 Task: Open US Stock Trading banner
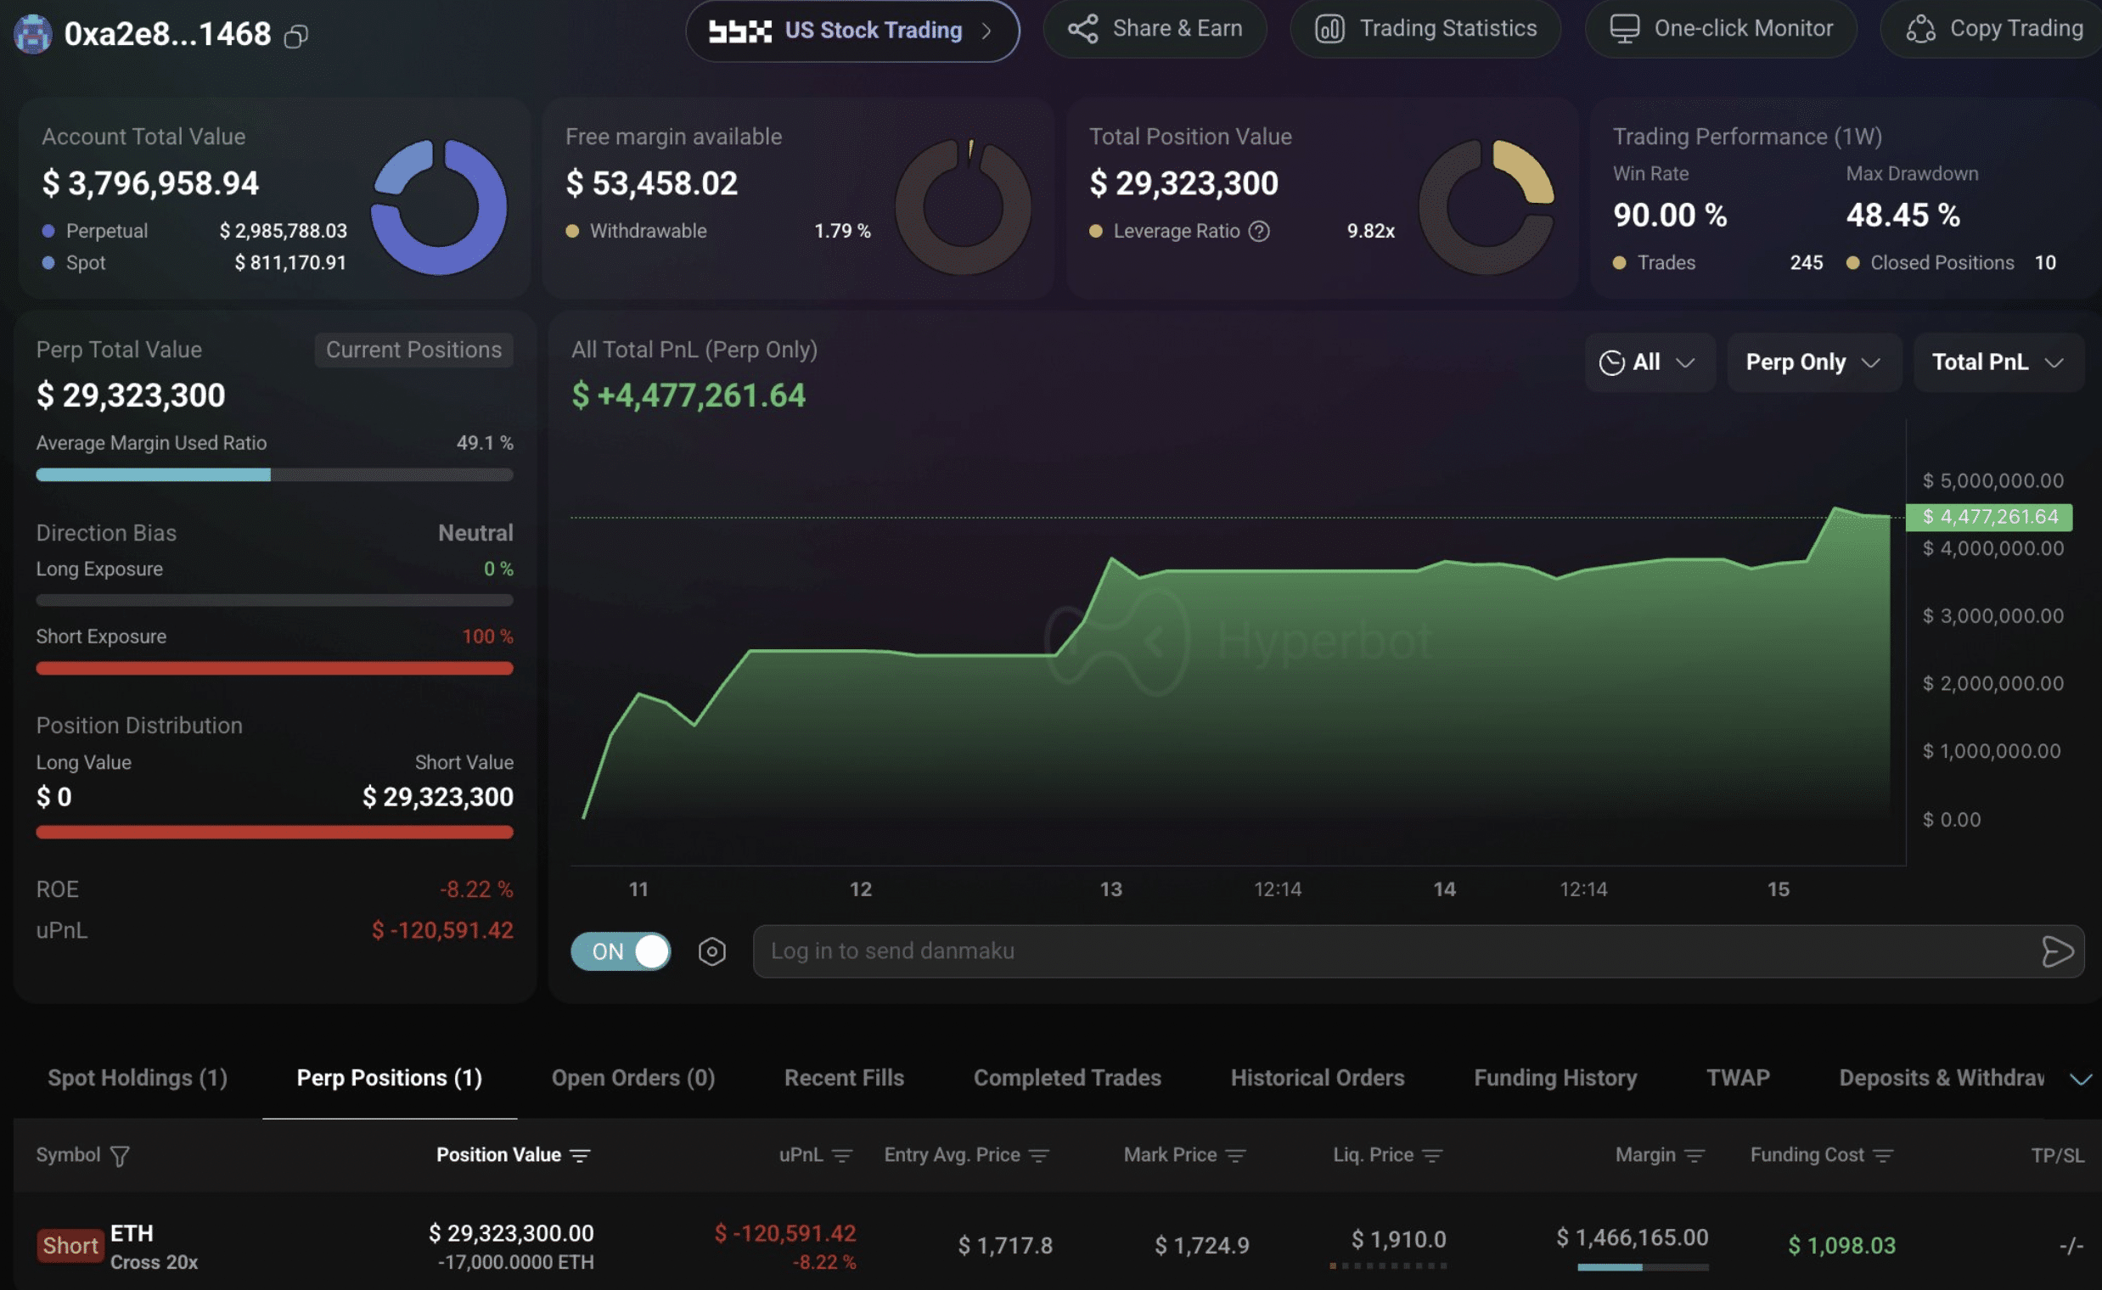[x=851, y=31]
